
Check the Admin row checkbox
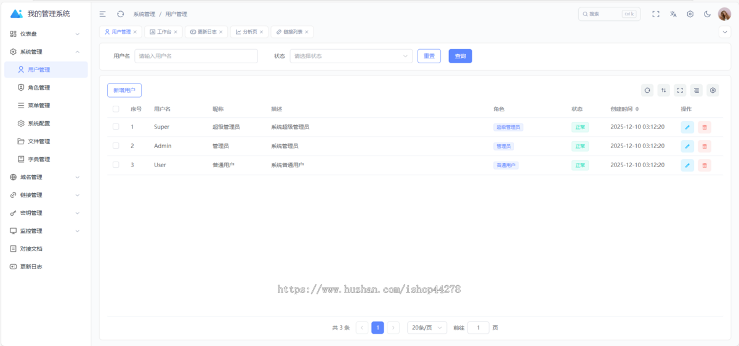coord(116,146)
